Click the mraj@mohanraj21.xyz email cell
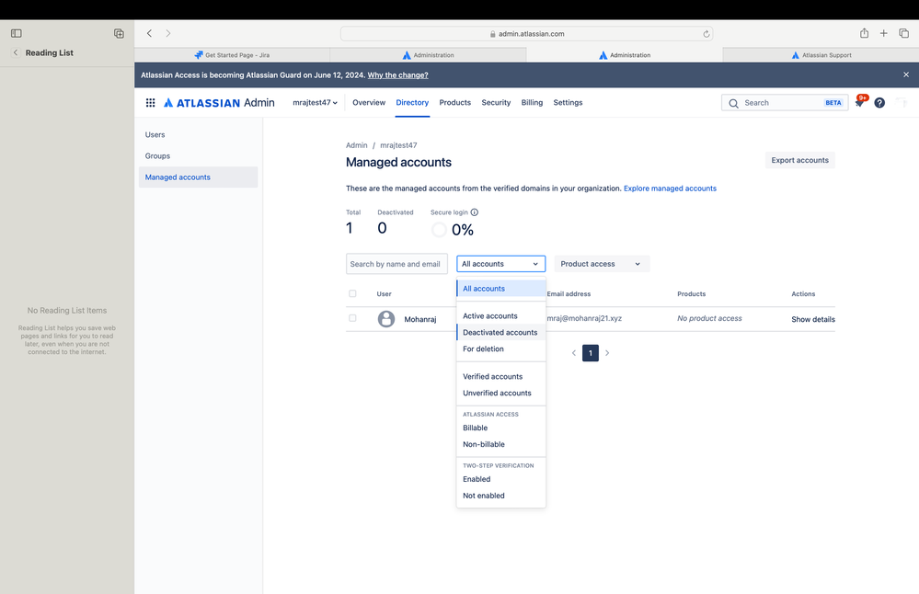This screenshot has height=594, width=919. pyautogui.click(x=584, y=319)
